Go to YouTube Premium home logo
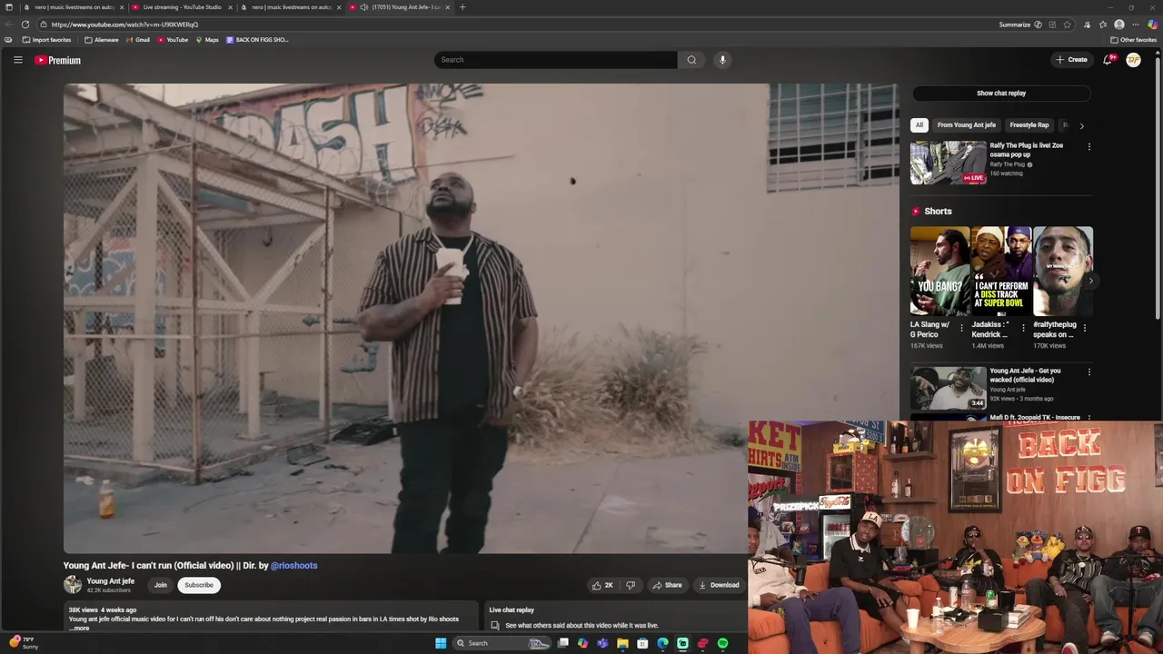 point(57,60)
